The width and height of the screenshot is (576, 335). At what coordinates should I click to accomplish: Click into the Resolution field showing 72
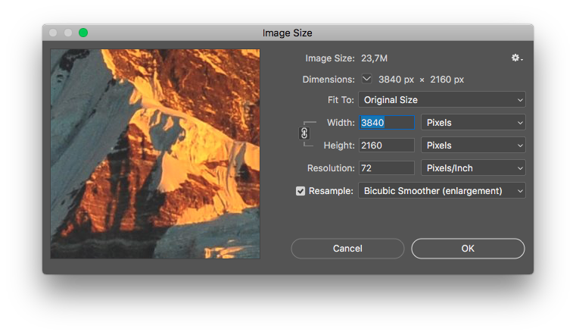(x=387, y=168)
